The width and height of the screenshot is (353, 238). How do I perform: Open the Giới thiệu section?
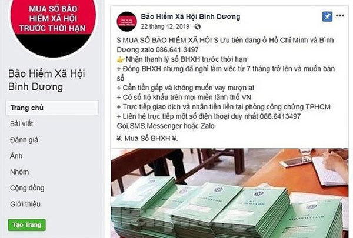click(x=25, y=204)
